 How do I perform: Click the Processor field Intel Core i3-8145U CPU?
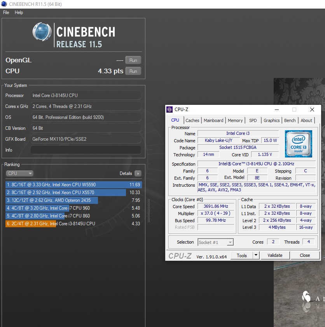[x=86, y=95]
